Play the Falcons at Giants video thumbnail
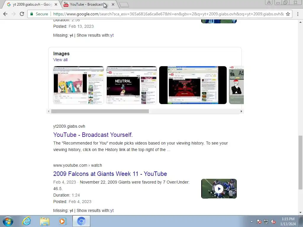Screen dimensions: 303x227 point(219,189)
